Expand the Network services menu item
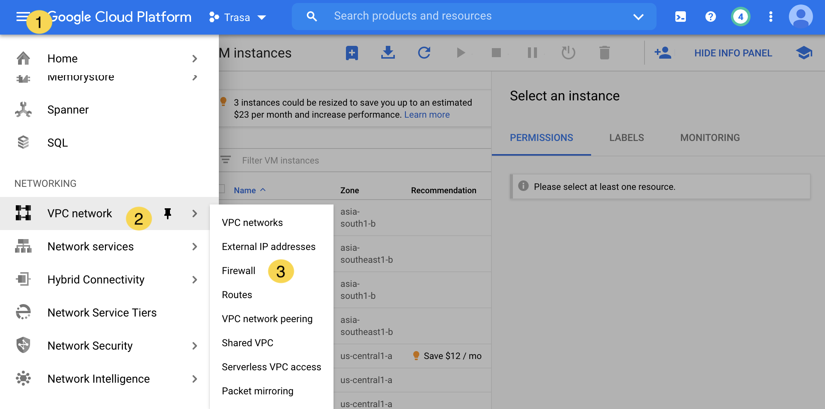The height and width of the screenshot is (409, 825). click(90, 246)
